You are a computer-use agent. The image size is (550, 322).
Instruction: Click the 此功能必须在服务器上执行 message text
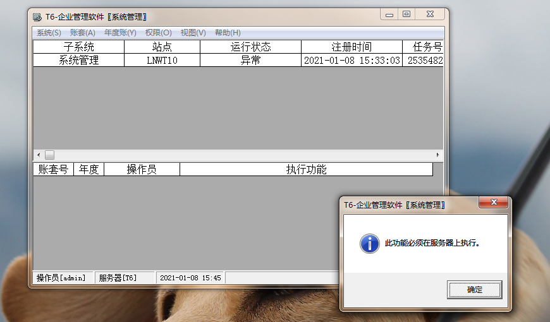[x=432, y=243]
